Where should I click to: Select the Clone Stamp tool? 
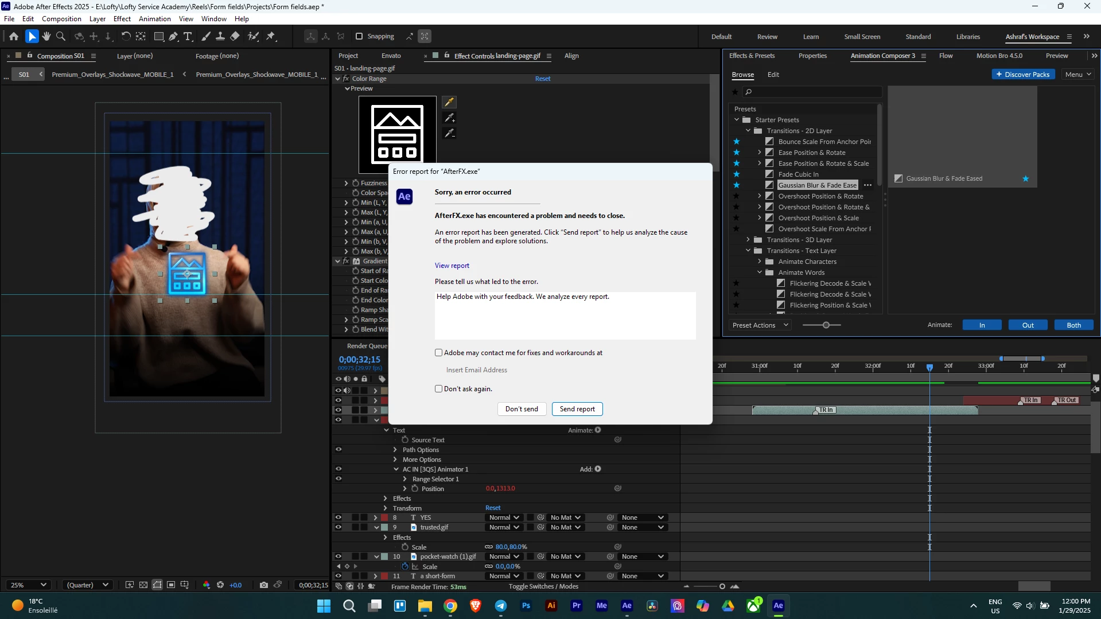point(220,36)
